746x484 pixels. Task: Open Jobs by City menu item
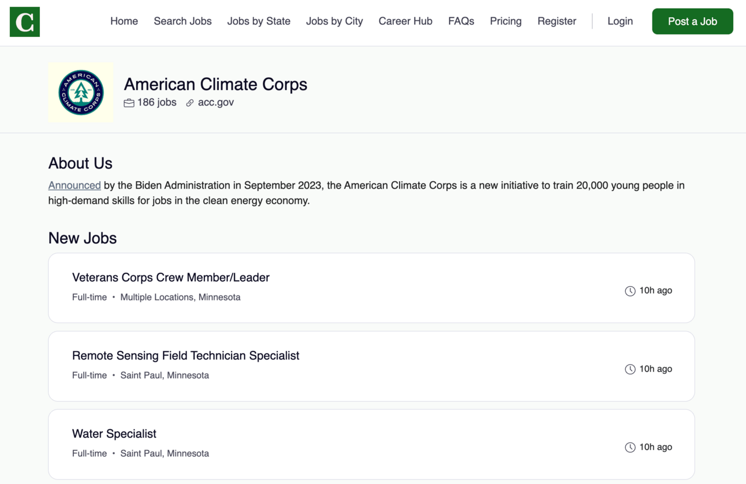click(x=334, y=21)
